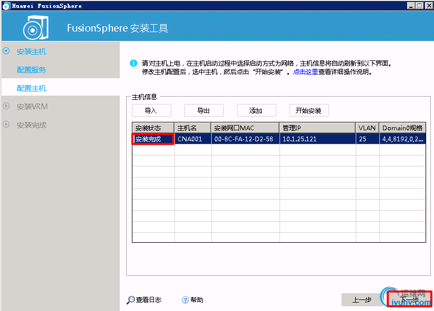Select the 4,4,8192,0,2... Domain0 cell

point(402,139)
